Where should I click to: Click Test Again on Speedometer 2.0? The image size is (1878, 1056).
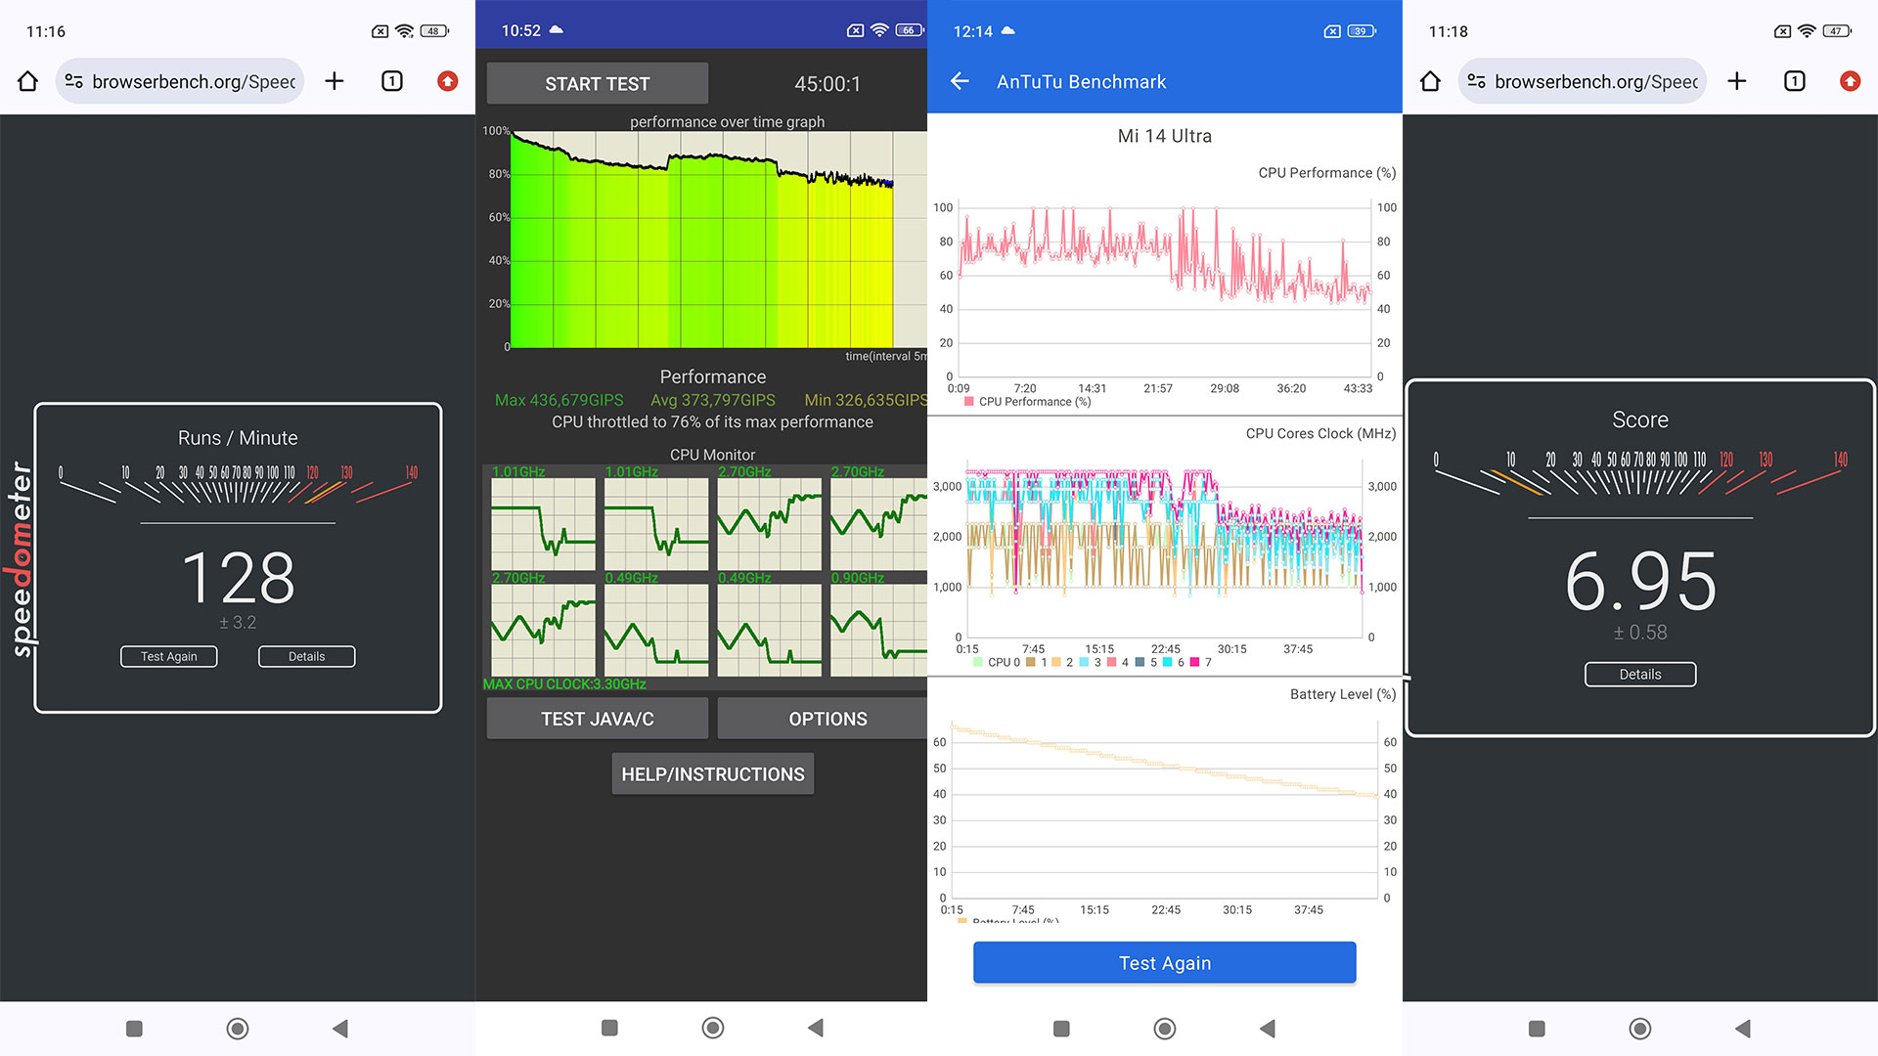[x=169, y=655]
